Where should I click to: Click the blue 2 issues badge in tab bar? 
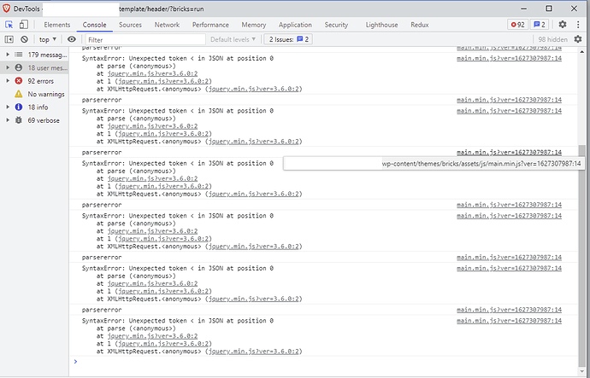click(x=540, y=25)
